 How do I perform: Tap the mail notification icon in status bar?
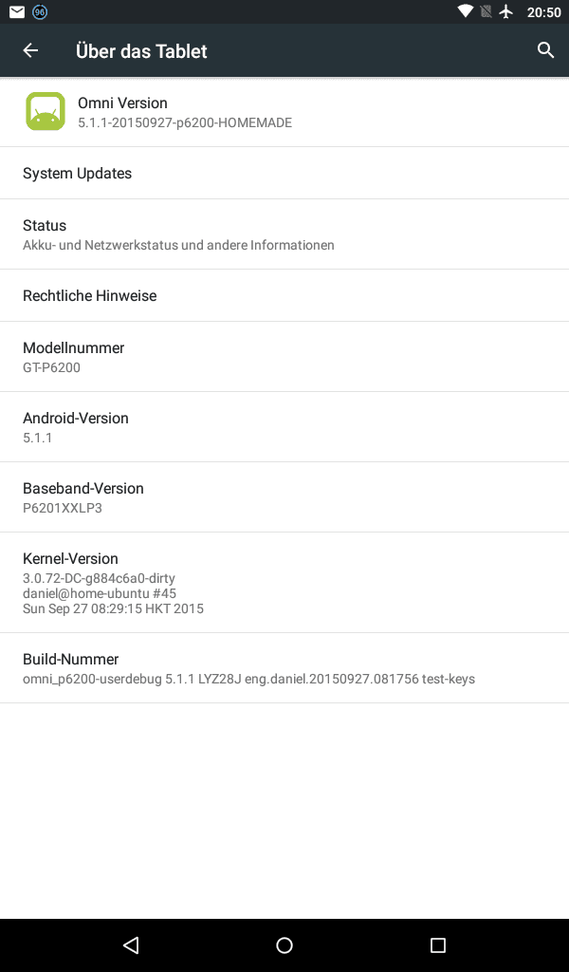[17, 11]
